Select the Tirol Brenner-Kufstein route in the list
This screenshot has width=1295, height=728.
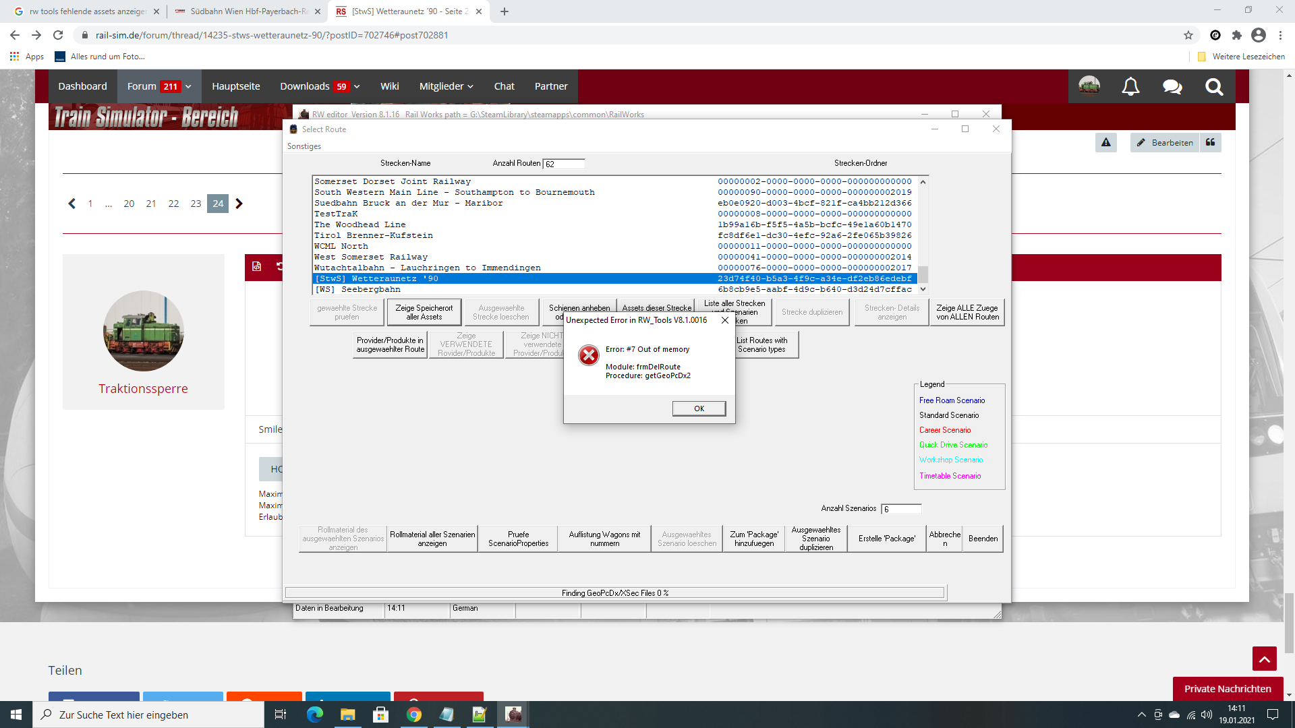click(x=374, y=235)
